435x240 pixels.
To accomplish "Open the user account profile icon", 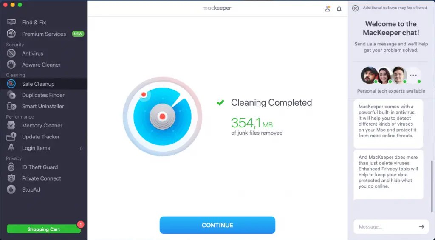I will (x=328, y=8).
